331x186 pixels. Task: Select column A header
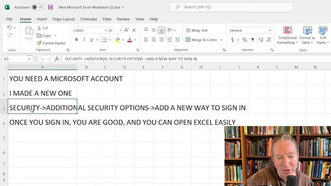coord(42,67)
